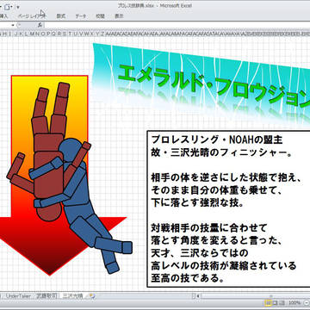Click the horizontal scrollbar track
This screenshot has width=310, height=310.
point(255,296)
